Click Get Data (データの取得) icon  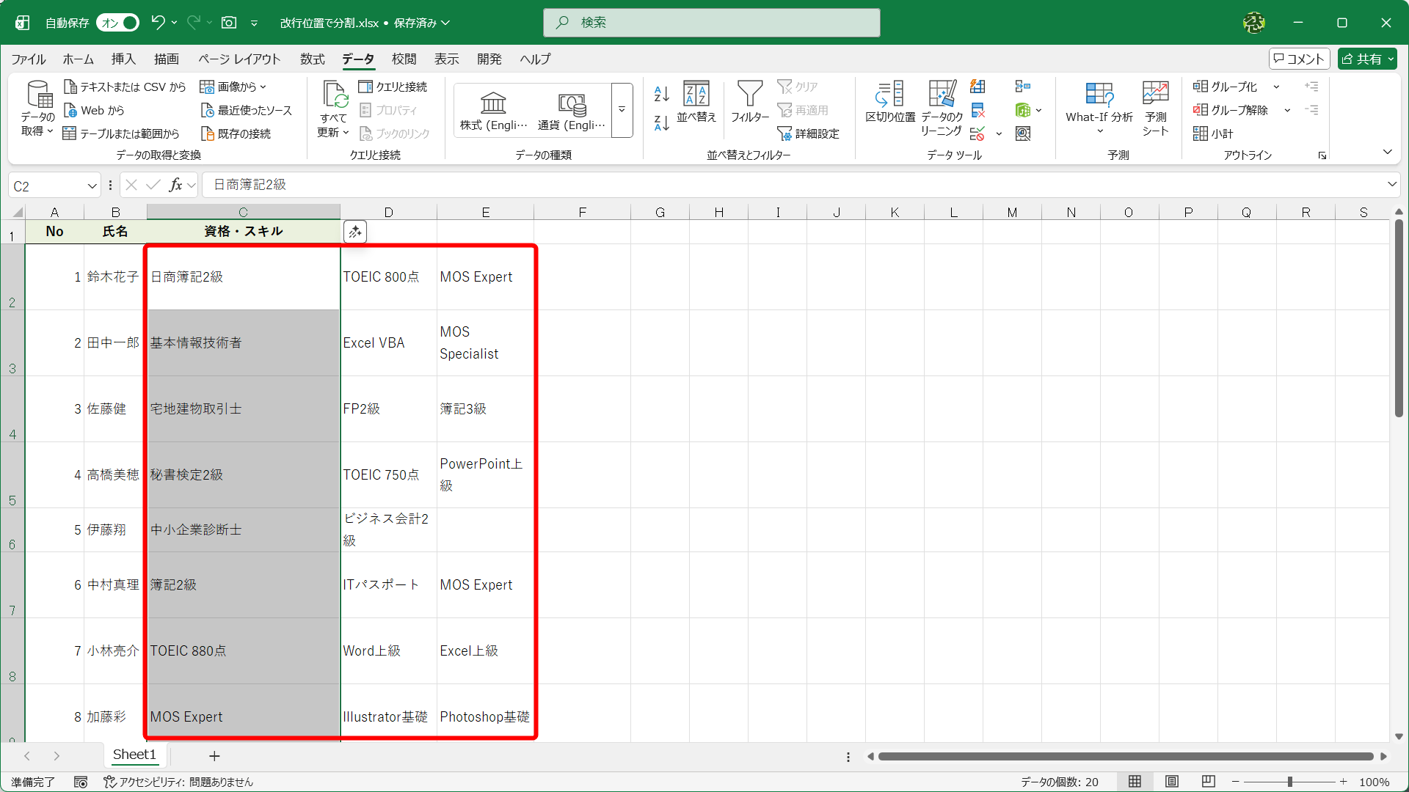point(37,95)
